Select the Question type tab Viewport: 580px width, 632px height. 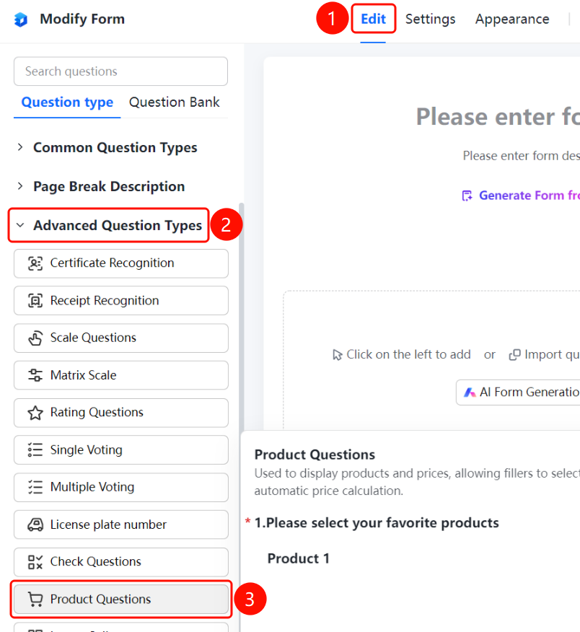67,102
